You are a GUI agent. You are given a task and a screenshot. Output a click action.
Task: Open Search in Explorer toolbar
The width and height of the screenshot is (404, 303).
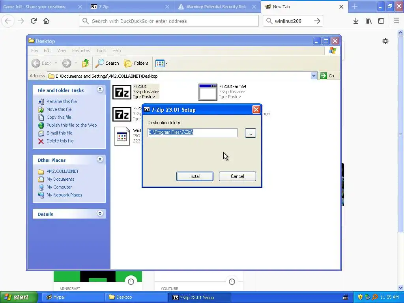pos(107,63)
